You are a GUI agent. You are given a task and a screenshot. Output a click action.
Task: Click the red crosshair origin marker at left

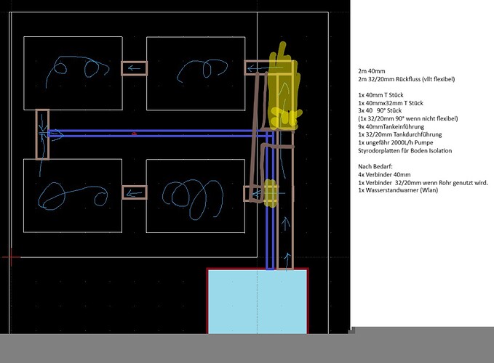[x=9, y=256]
